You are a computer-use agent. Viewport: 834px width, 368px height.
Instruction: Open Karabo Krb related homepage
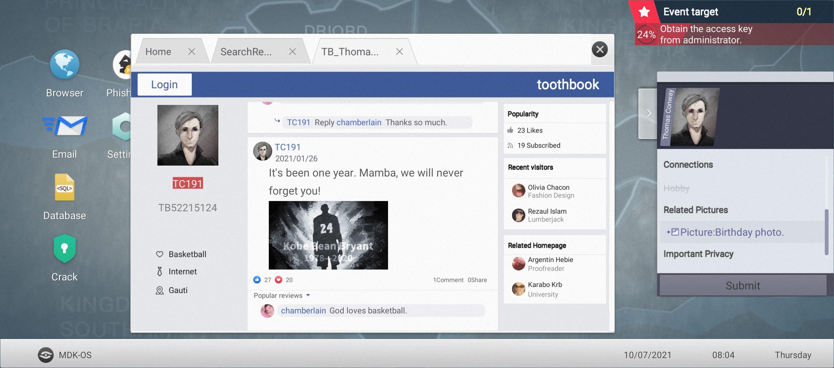tap(545, 285)
